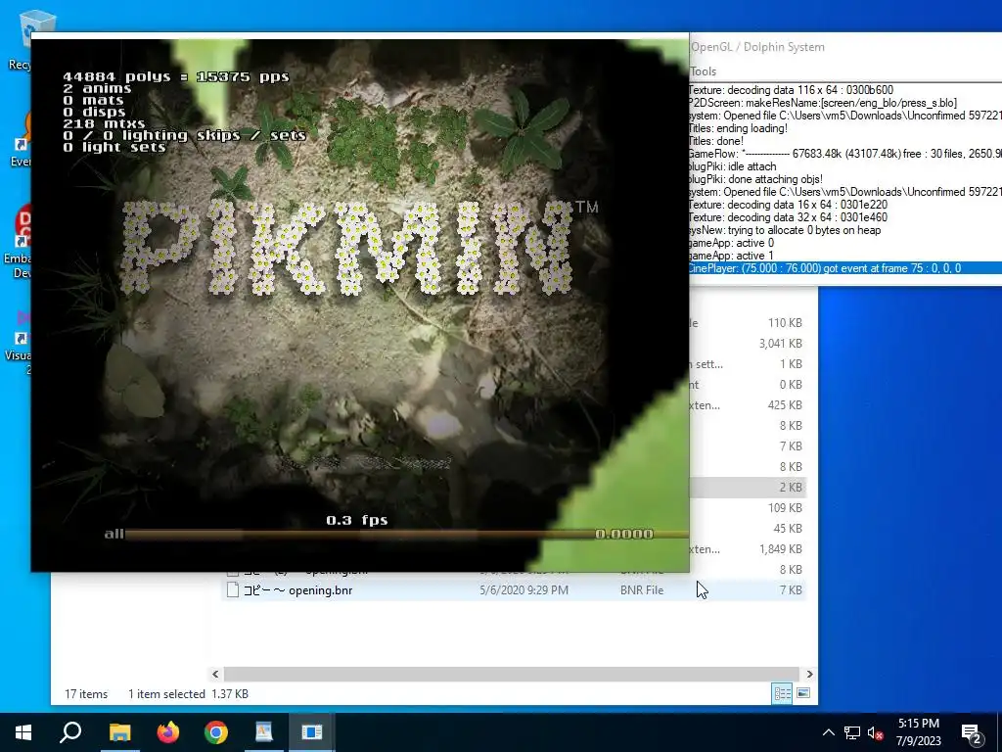Click the Explorer horizontal scrollbar track
The width and height of the screenshot is (1002, 752).
click(x=512, y=674)
